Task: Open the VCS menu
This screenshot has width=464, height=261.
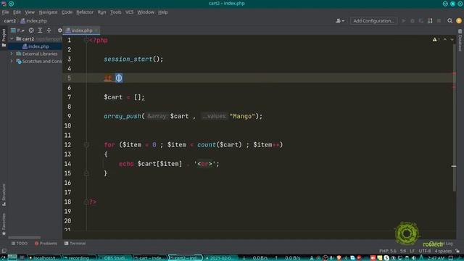Action: coord(129,12)
